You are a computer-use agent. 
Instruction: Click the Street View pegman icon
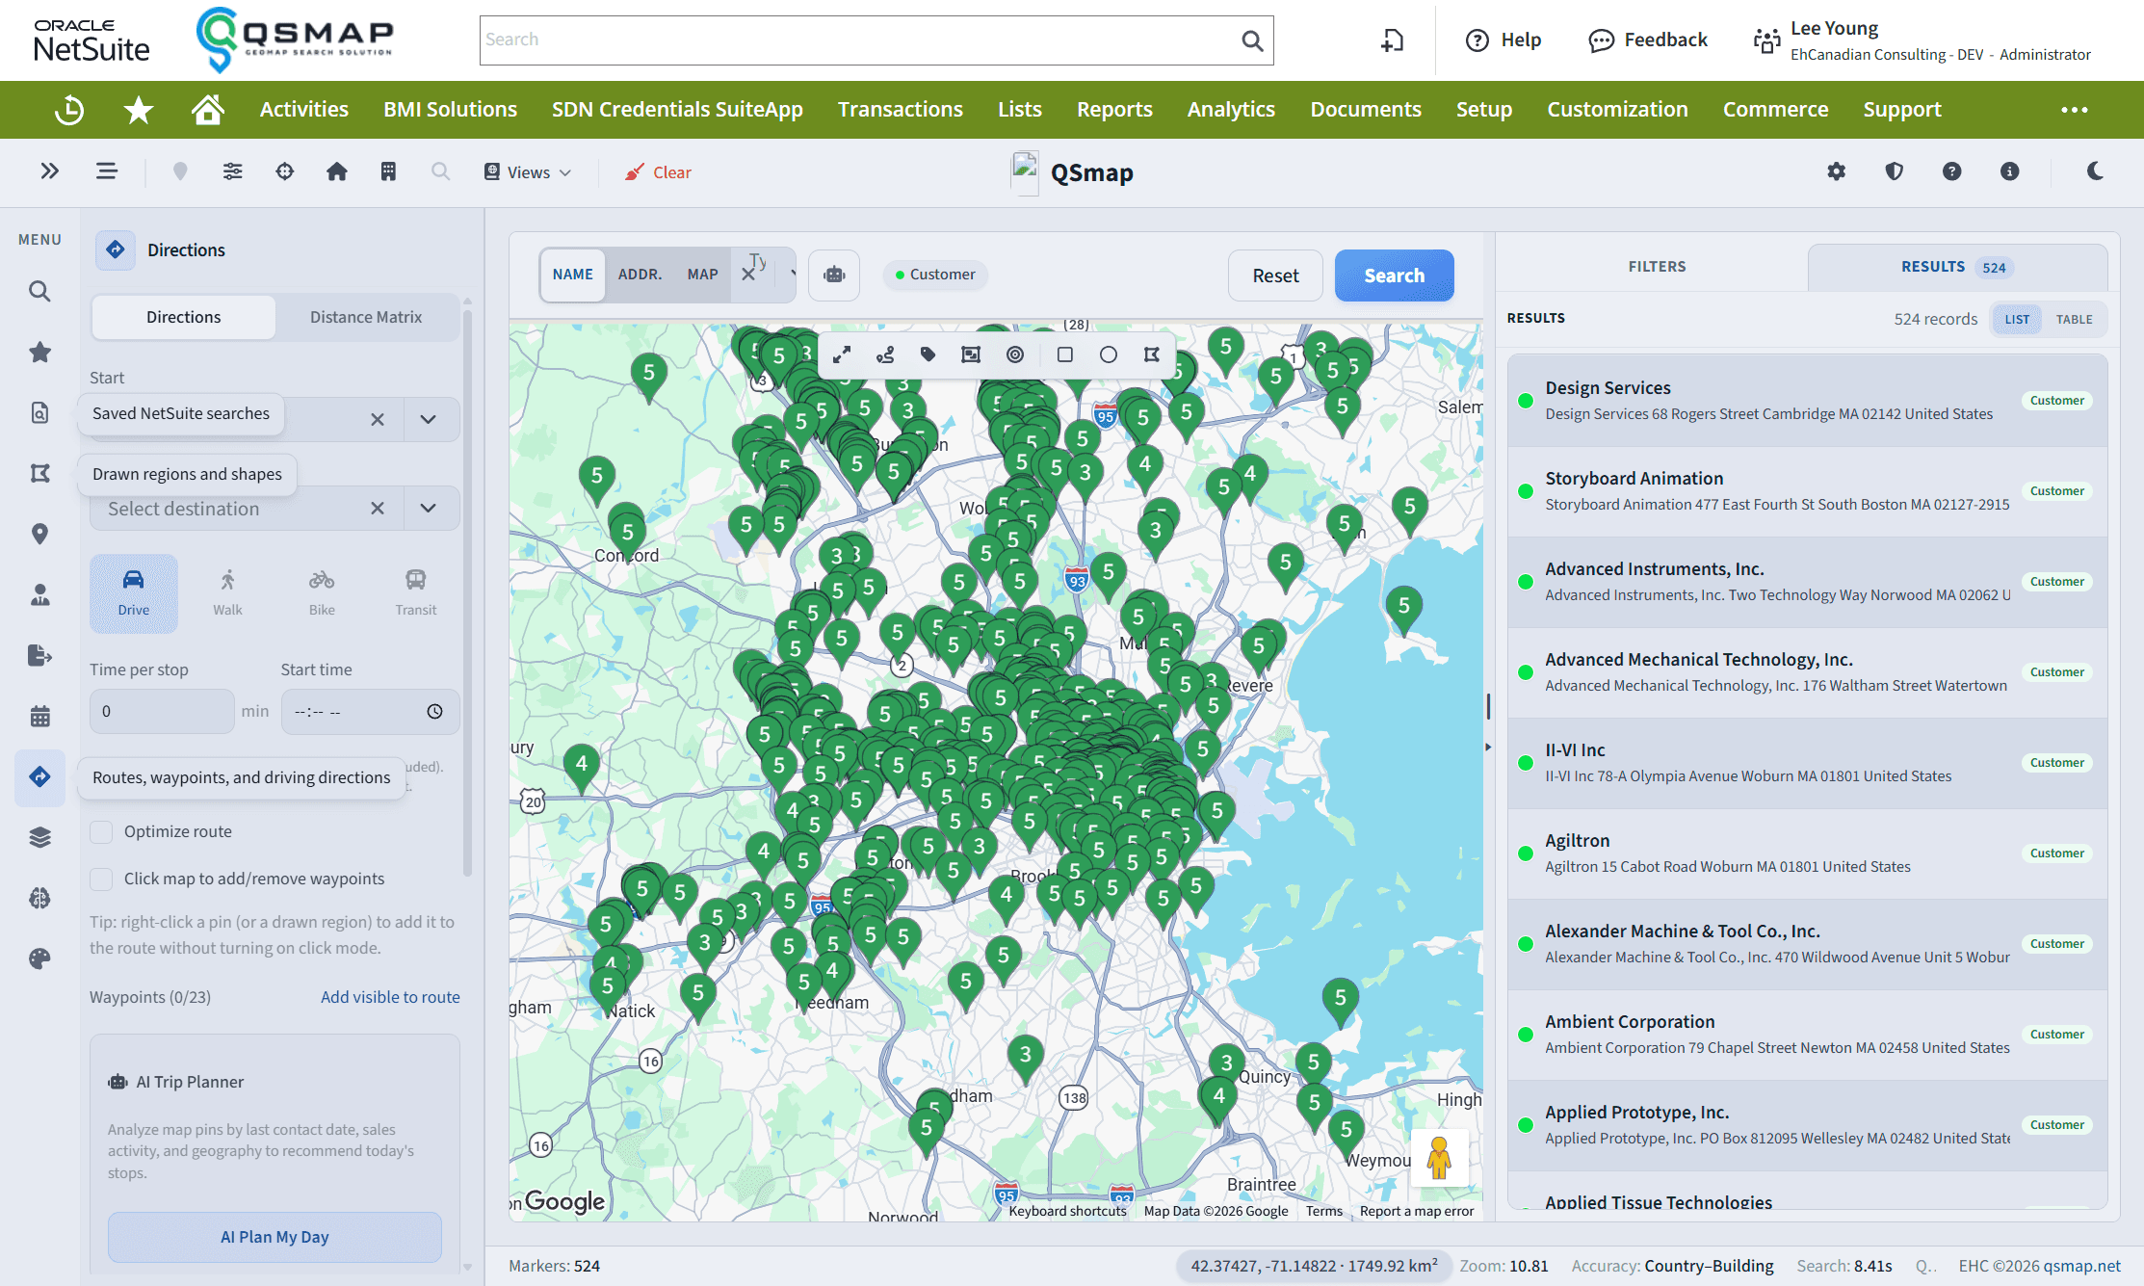(x=1439, y=1157)
